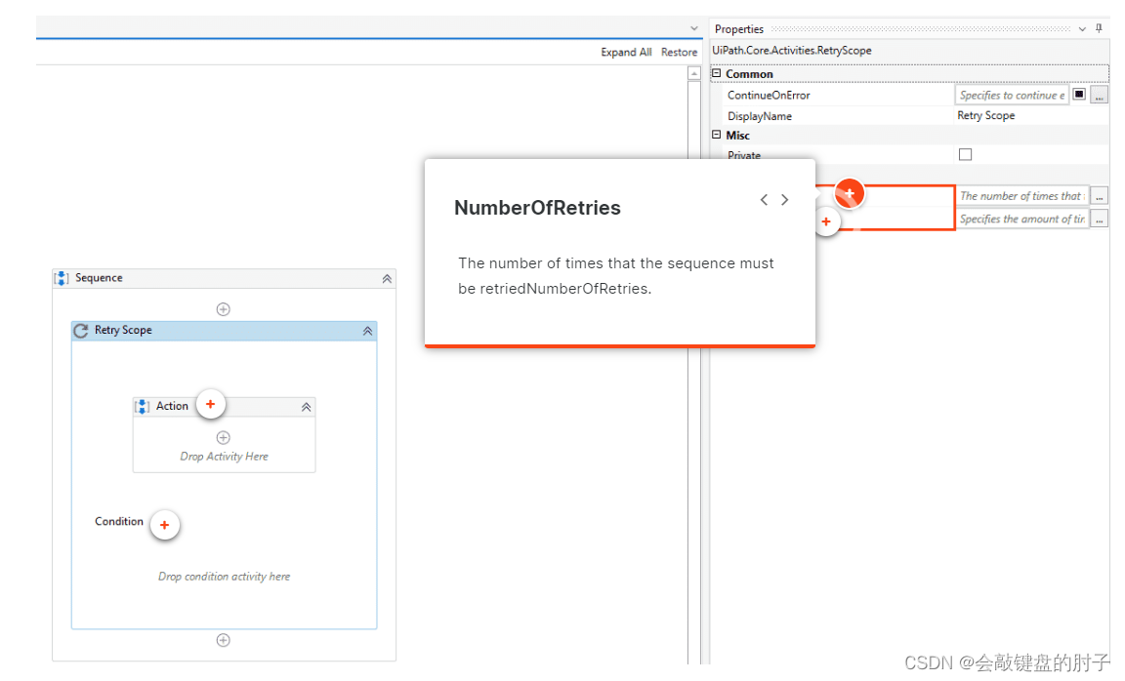Collapse the Retry Scope activity
Viewport: 1125px width, 681px height.
point(367,331)
